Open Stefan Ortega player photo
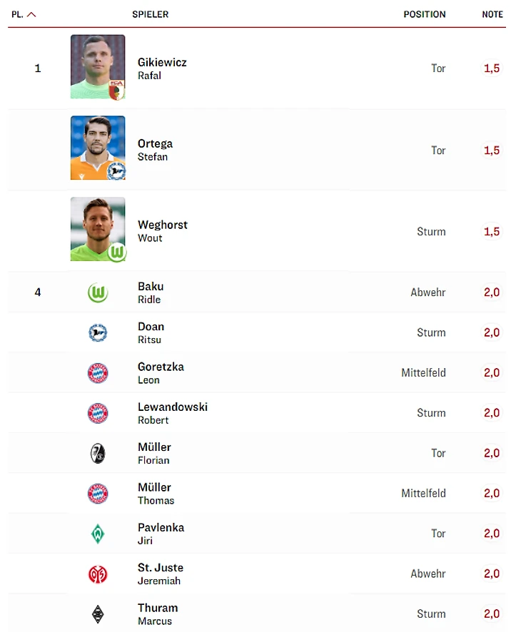This screenshot has width=521, height=632. [x=98, y=148]
